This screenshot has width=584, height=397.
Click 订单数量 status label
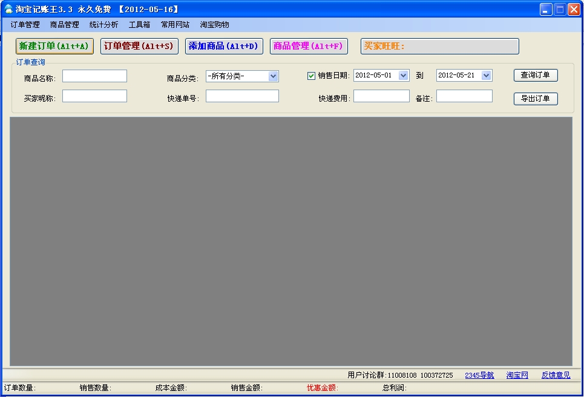click(20, 388)
